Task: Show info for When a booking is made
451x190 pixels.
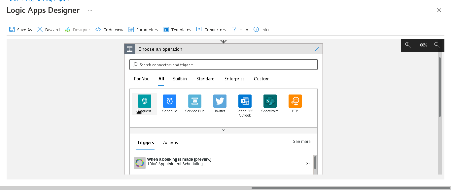Action: (307, 163)
